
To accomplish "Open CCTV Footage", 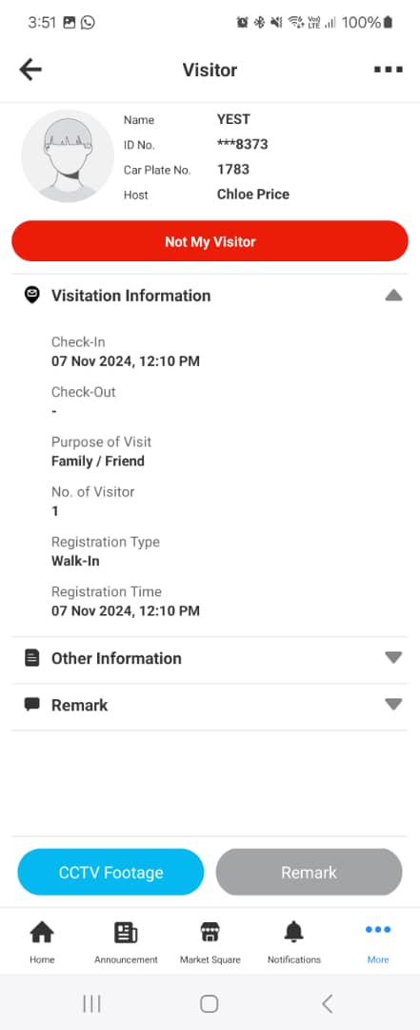I will click(x=110, y=872).
